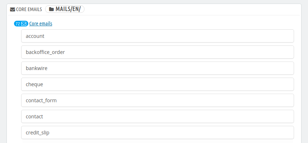Click the outlined envelope icon in blue badge
The width and height of the screenshot is (308, 143).
[24, 24]
